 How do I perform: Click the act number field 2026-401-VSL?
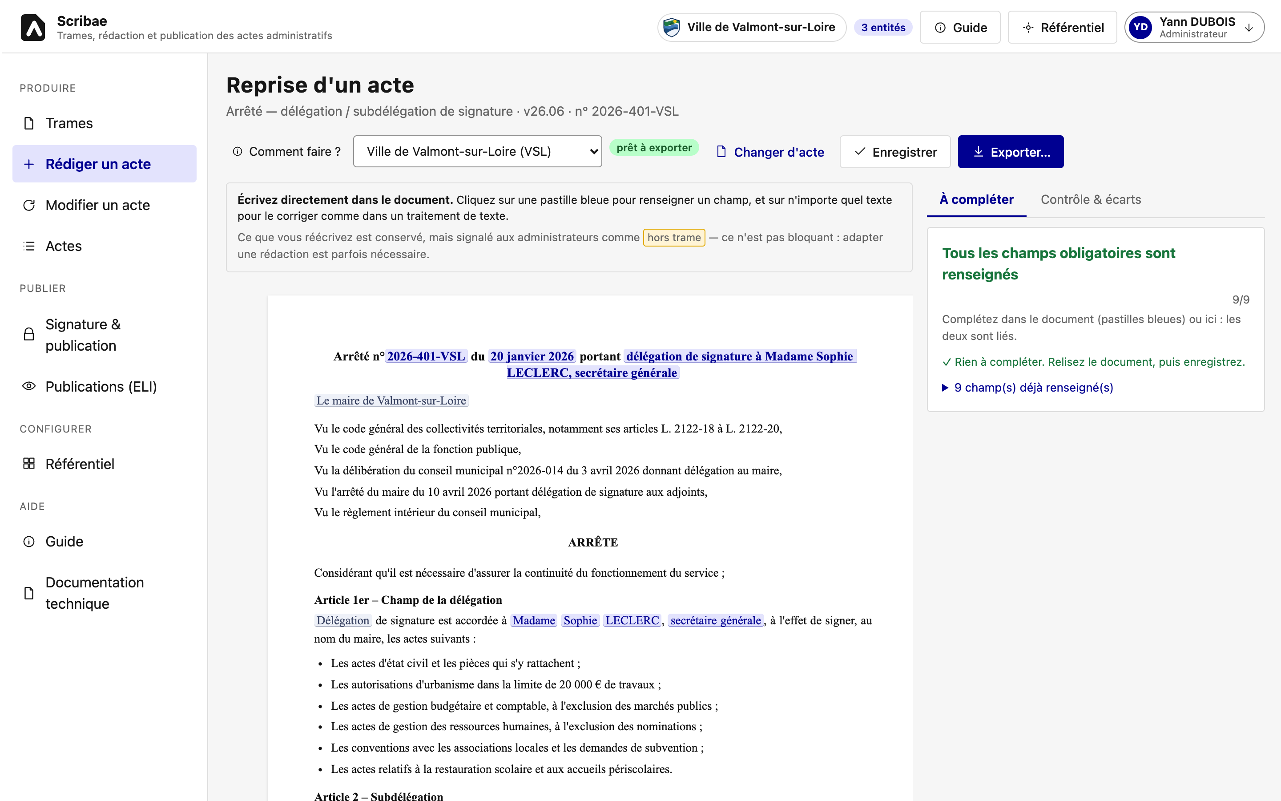[x=426, y=356]
